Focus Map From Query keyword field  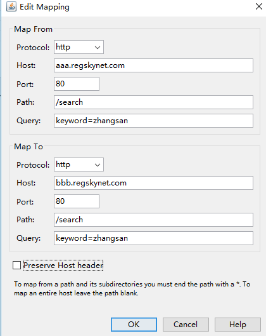(153, 121)
